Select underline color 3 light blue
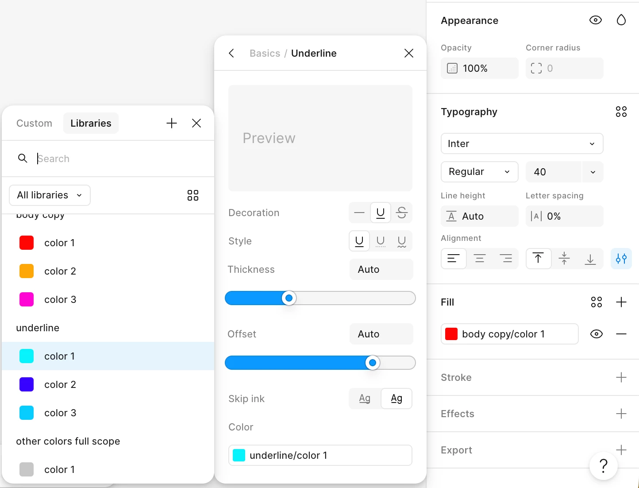The height and width of the screenshot is (488, 639). pos(108,413)
